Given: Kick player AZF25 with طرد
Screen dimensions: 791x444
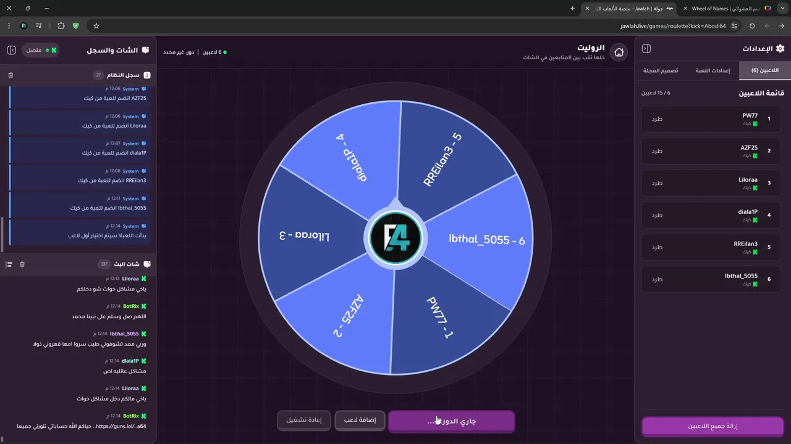Looking at the screenshot, I should click(x=657, y=150).
